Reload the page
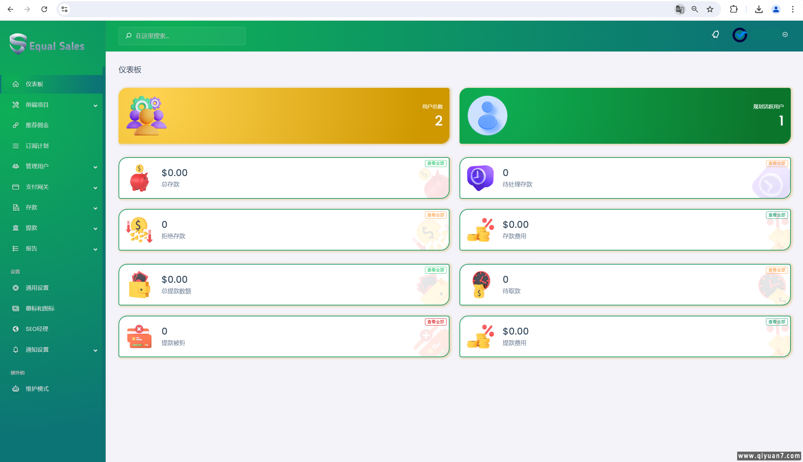This screenshot has height=462, width=803. (44, 9)
